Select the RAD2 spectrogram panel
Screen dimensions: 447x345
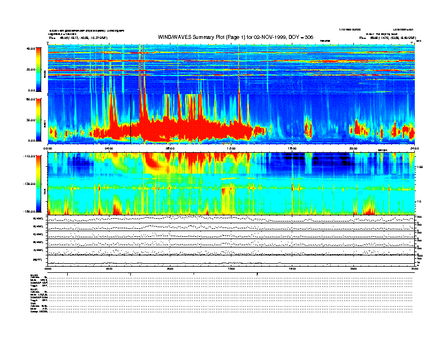point(231,69)
